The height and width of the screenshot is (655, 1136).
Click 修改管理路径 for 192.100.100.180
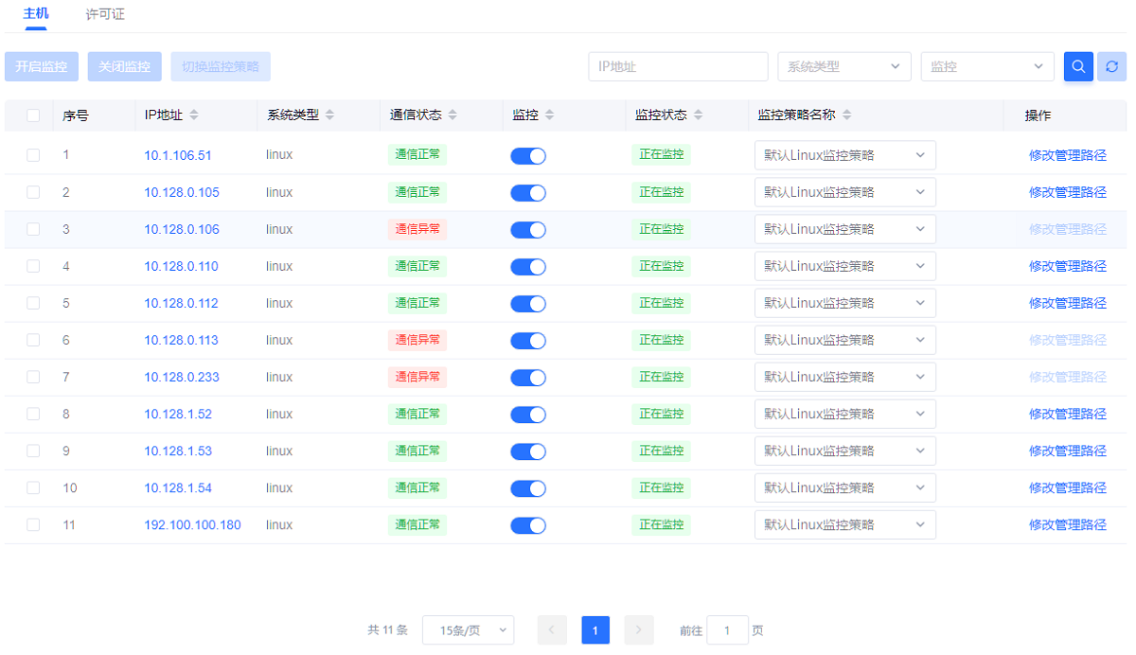click(x=1067, y=524)
